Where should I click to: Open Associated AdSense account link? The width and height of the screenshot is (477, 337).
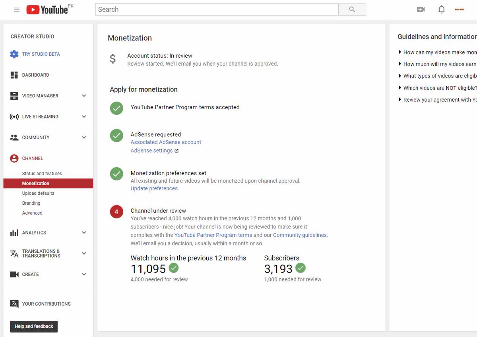pyautogui.click(x=166, y=142)
